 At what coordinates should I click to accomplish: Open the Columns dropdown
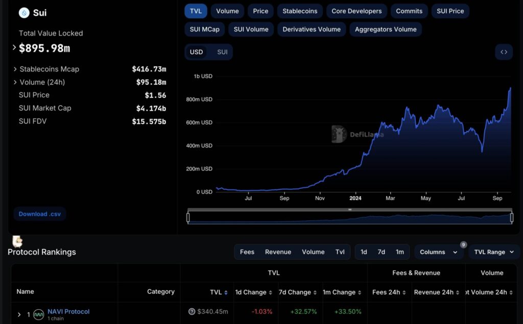point(439,252)
